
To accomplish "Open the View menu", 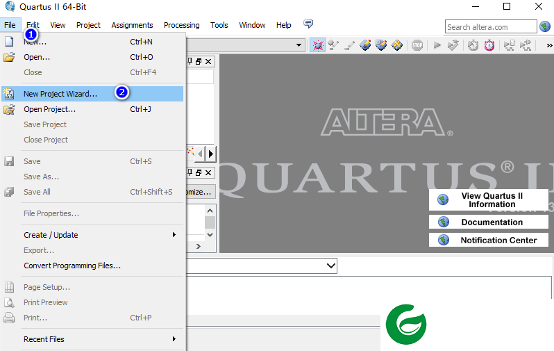I will pyautogui.click(x=58, y=25).
